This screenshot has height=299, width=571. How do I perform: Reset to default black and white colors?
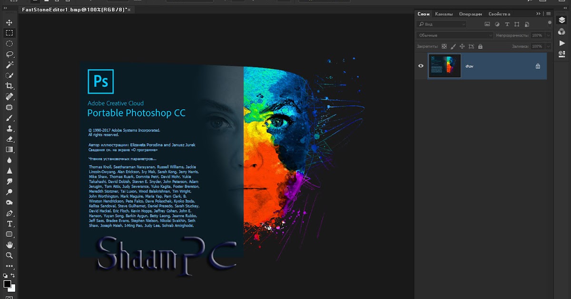[5, 275]
